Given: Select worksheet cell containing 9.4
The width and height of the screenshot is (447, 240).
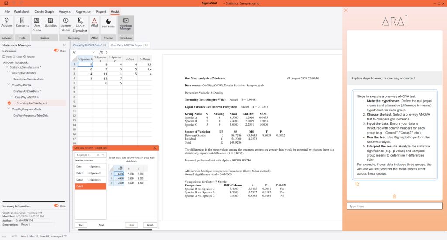Looking at the screenshot, I should click(x=145, y=69).
